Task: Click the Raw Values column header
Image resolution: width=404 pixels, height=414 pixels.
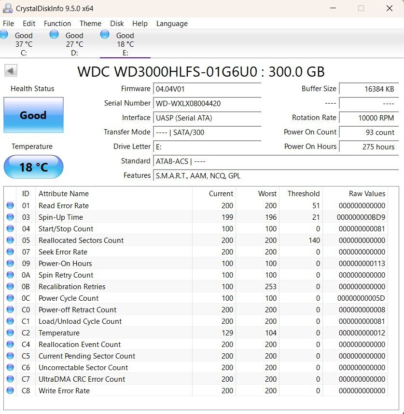Action: [x=355, y=194]
